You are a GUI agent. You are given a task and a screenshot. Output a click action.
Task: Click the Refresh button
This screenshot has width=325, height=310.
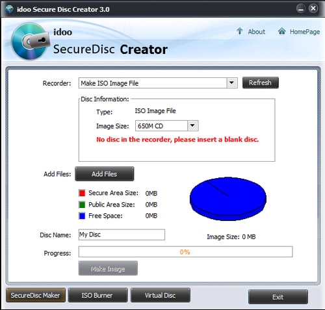260,83
